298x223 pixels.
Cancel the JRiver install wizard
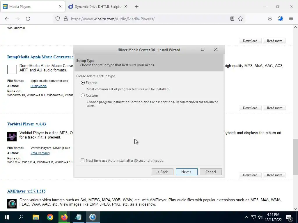pos(211,172)
